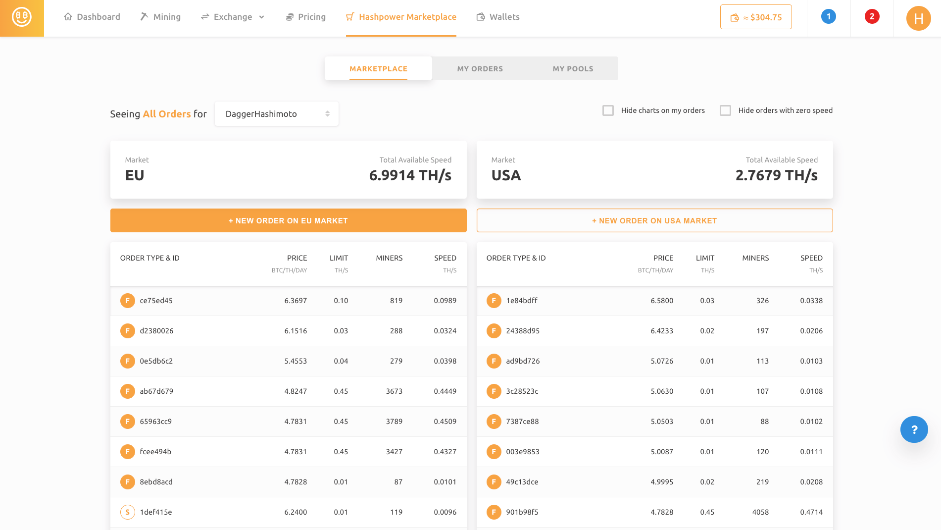Click USA price value 6.4233
Image resolution: width=941 pixels, height=530 pixels.
coord(662,331)
